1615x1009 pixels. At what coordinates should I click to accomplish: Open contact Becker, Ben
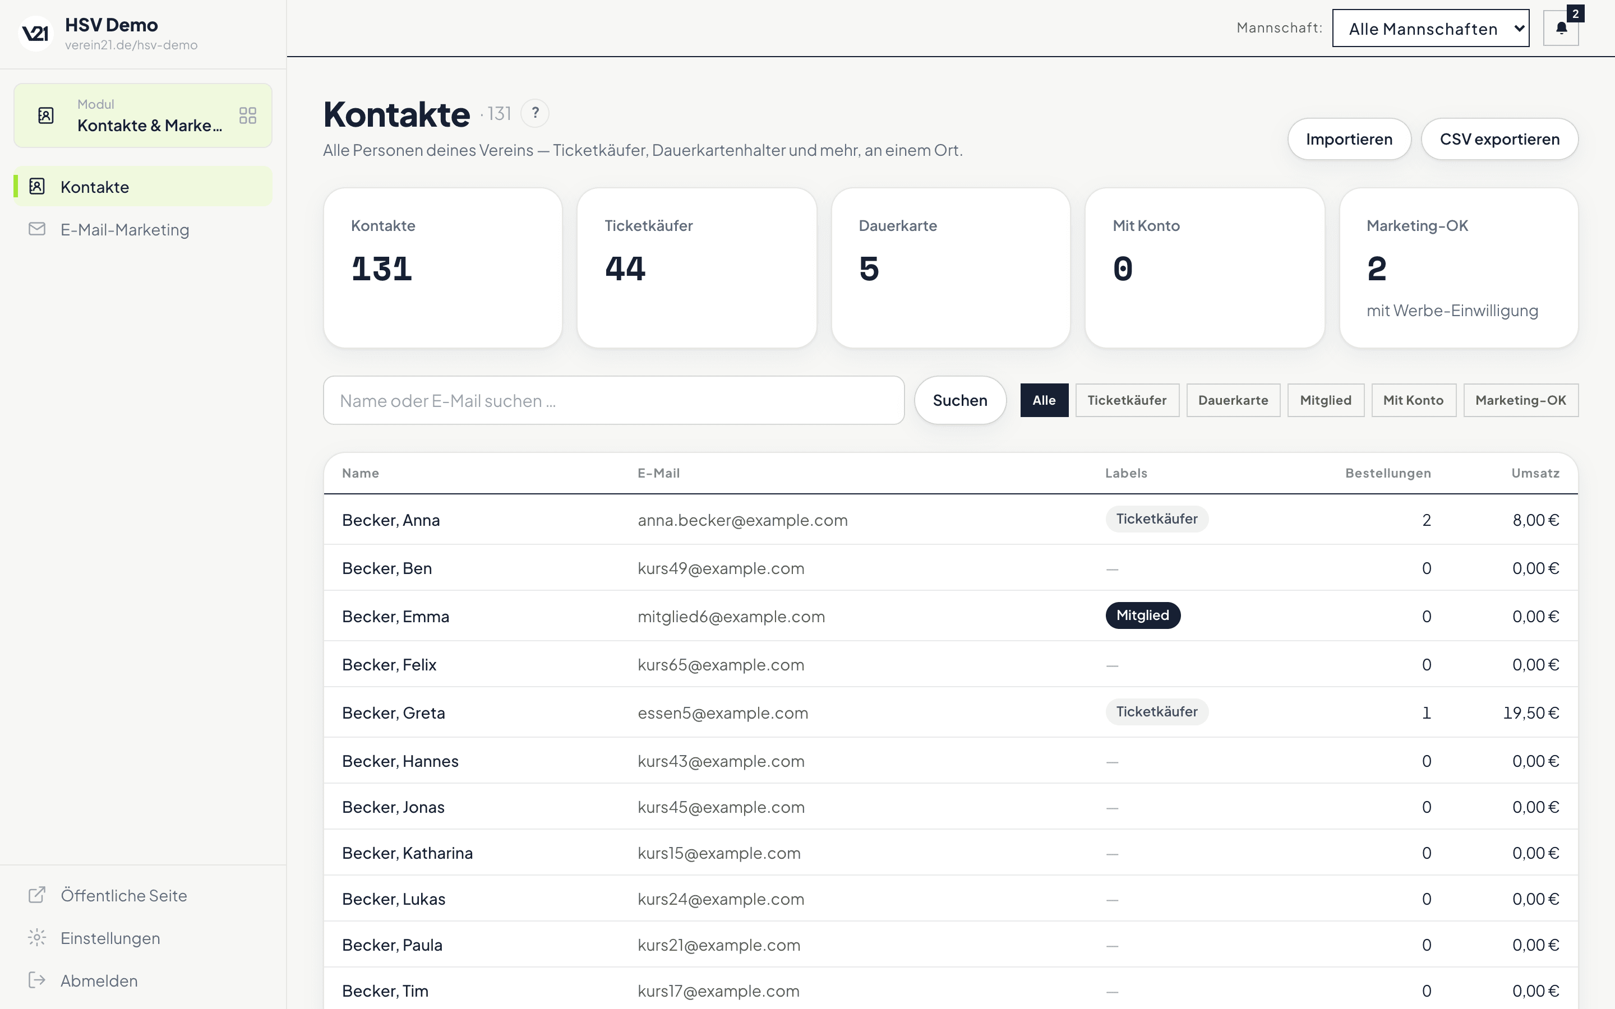point(951,568)
